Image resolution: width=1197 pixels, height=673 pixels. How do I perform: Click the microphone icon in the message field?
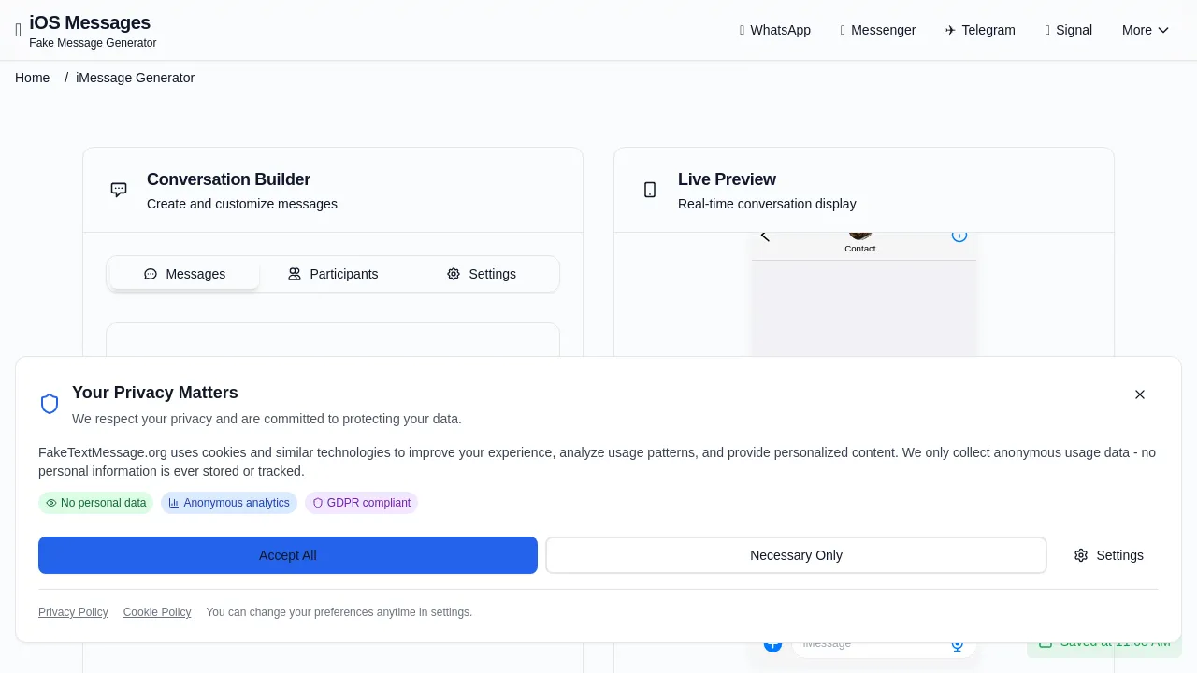[x=958, y=646]
